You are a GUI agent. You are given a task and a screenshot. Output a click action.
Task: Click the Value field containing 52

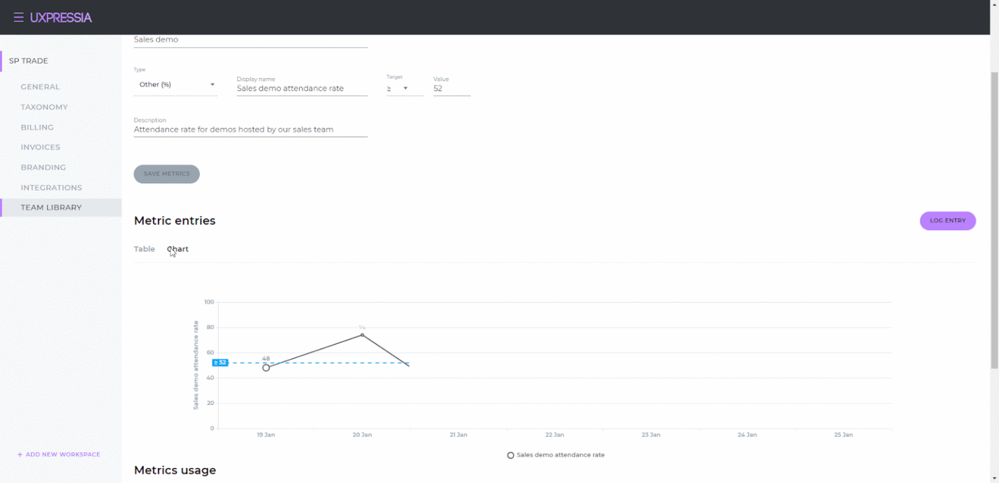[452, 88]
